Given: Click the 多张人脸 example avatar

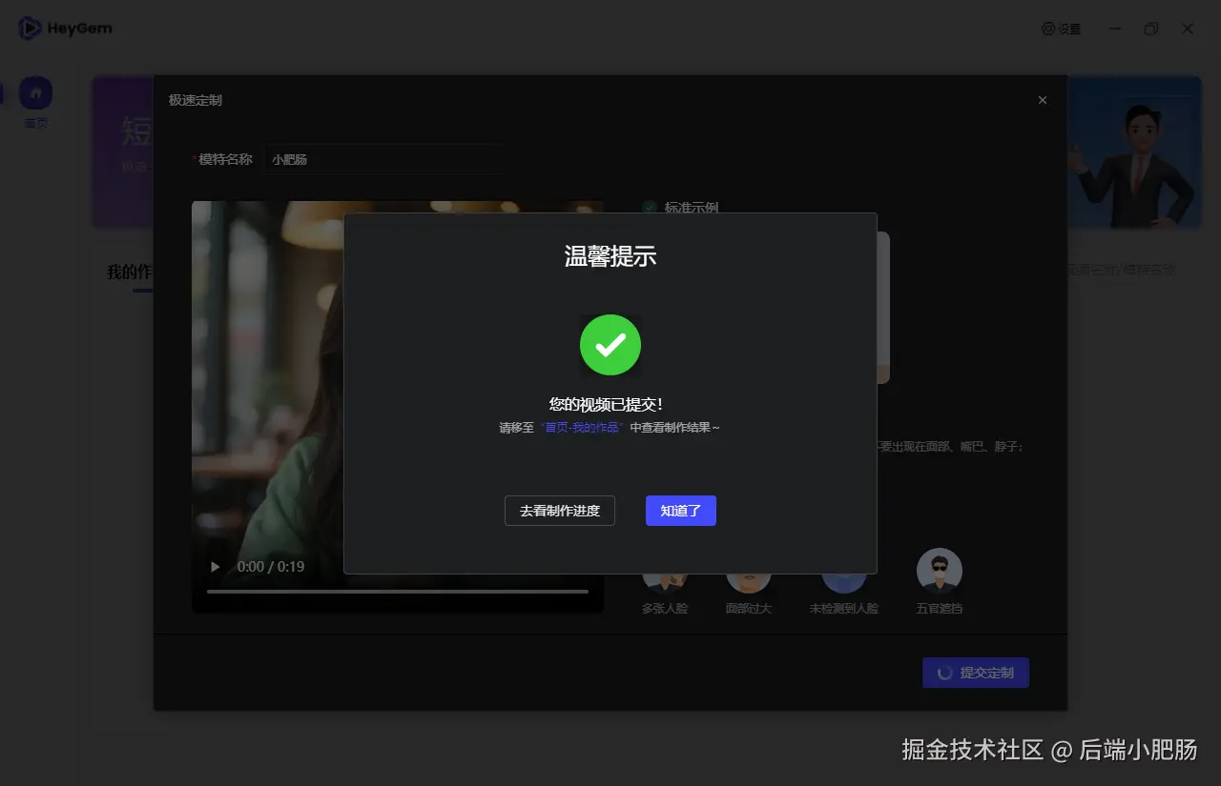Looking at the screenshot, I should 665,582.
